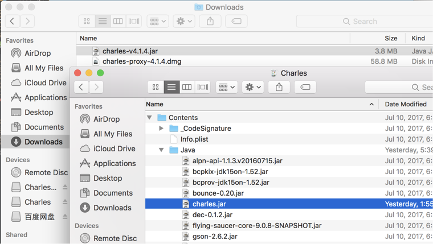
Task: Expand the _CodeSignature folder
Action: pyautogui.click(x=161, y=129)
